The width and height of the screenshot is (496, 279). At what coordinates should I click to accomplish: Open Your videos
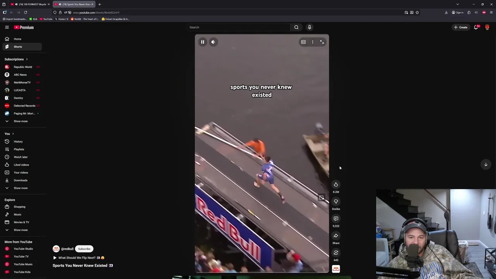(21, 172)
